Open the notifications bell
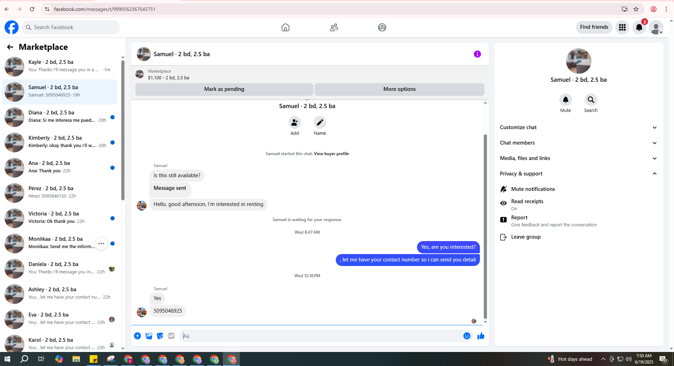 (639, 27)
